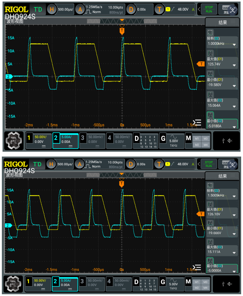This screenshot has width=243, height=296.
Task: Click the STOP/RUN button in the upper screen
Action: click(x=209, y=9)
